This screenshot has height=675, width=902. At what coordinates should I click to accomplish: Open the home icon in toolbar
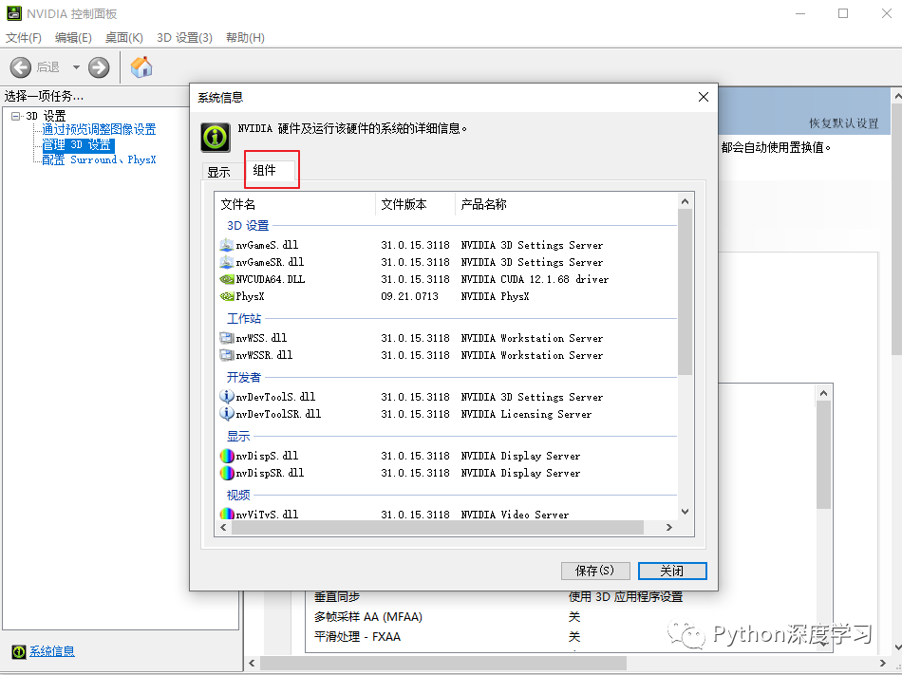(141, 66)
